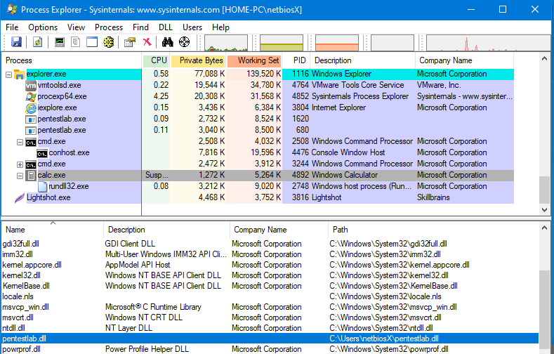
Task: Collapse the explorer.exe process tree
Action: [8, 74]
